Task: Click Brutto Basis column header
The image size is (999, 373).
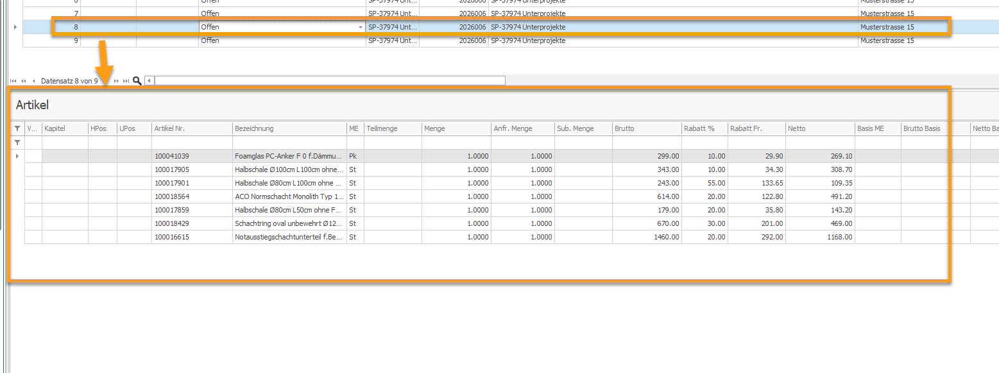Action: pyautogui.click(x=935, y=128)
